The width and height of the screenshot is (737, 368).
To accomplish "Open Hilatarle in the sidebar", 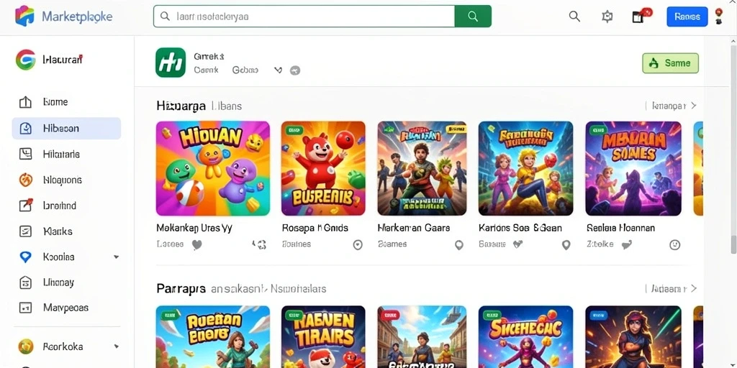I will [66, 154].
